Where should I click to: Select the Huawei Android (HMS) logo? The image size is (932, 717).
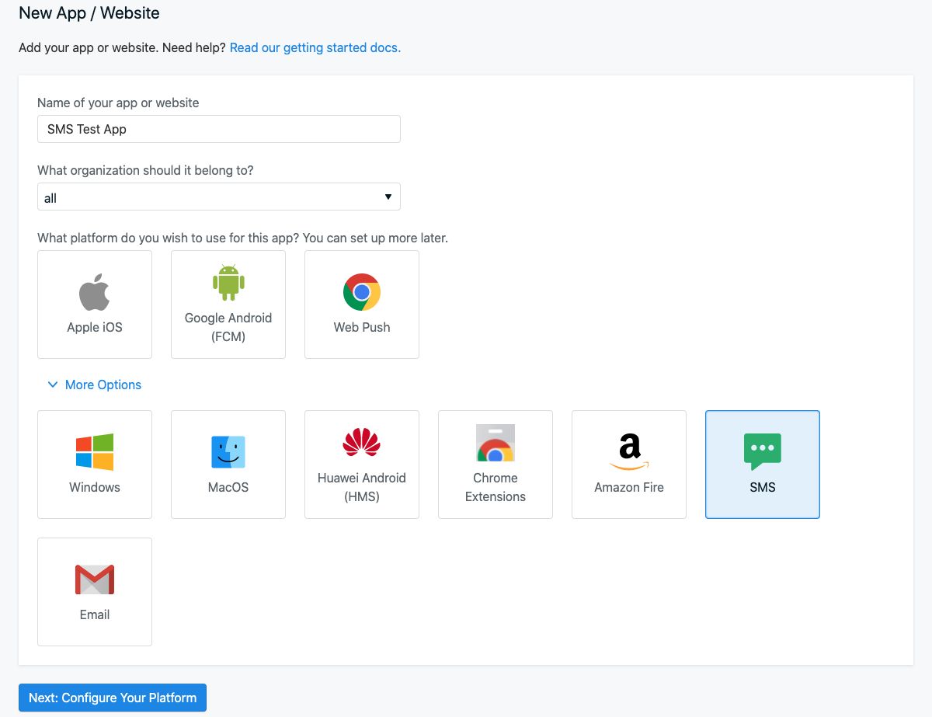362,443
